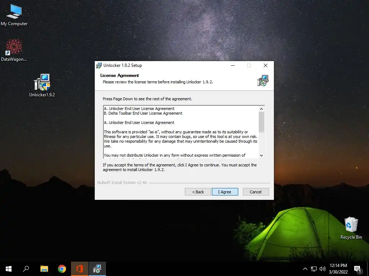
Task: Minimize the Unlocker Setup window
Action: pos(233,65)
